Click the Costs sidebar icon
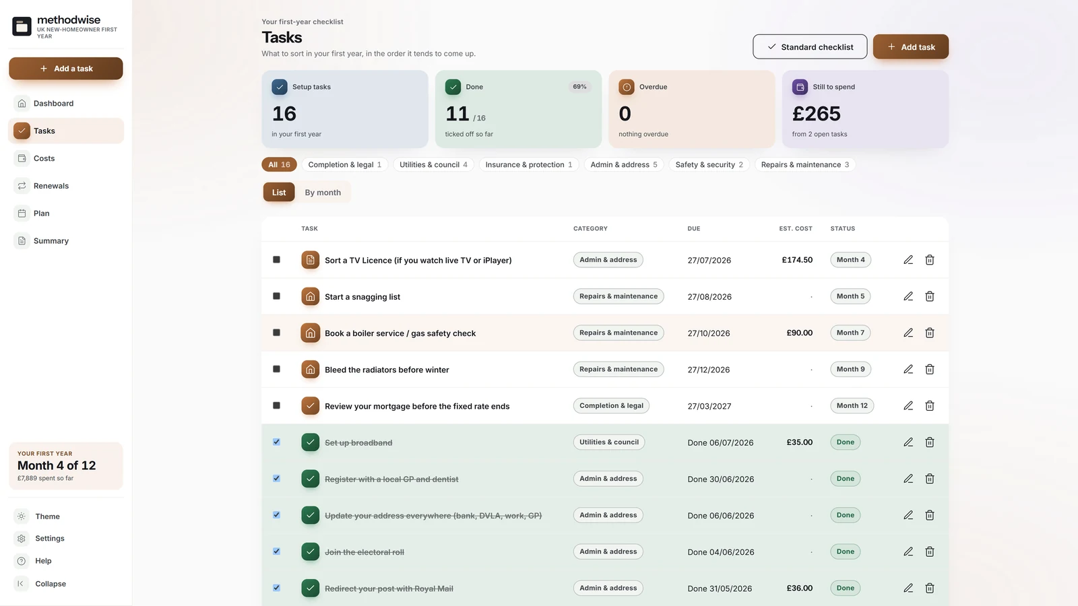This screenshot has width=1078, height=606. click(x=22, y=158)
